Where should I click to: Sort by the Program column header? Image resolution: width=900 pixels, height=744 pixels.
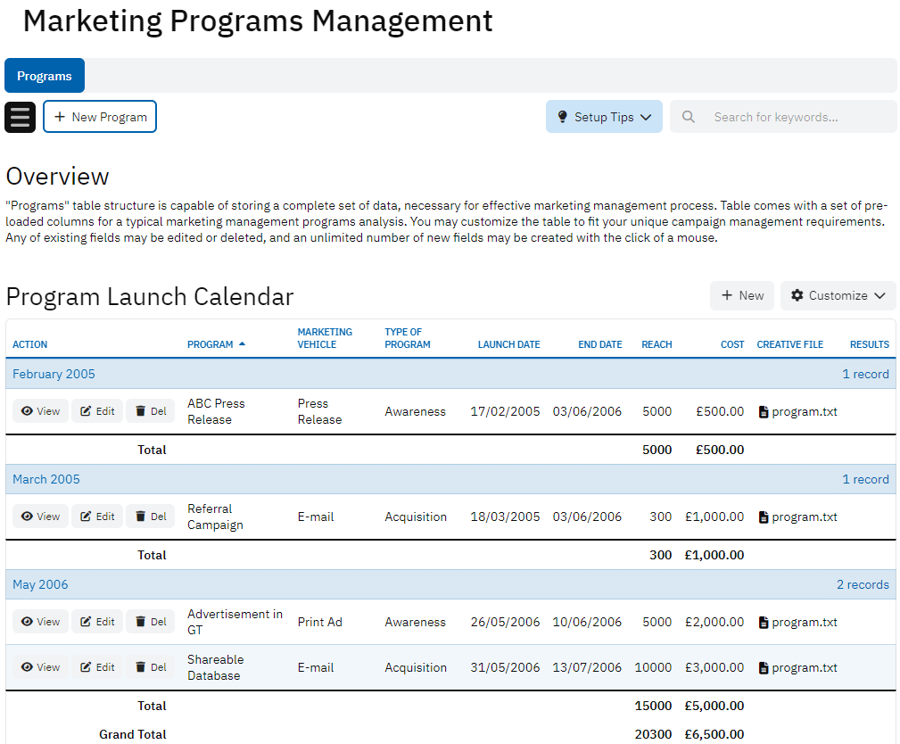211,344
